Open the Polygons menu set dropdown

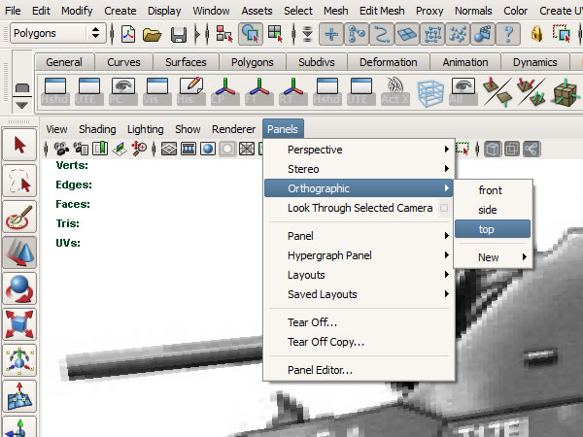click(x=58, y=33)
